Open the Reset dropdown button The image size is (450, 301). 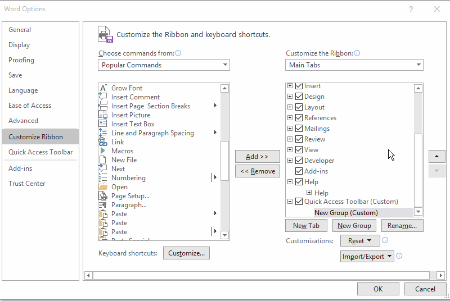[360, 240]
